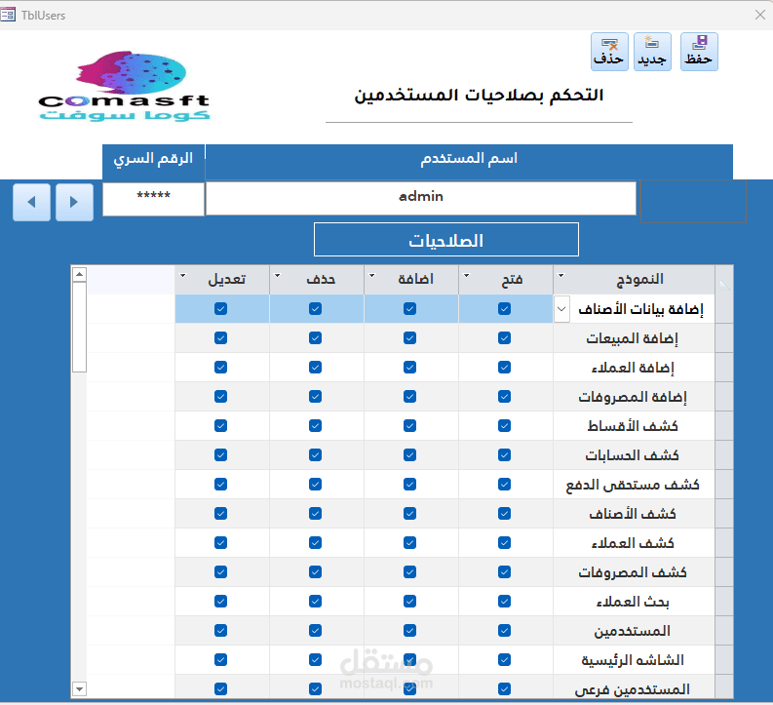Open filter arrow of فتح column header
The width and height of the screenshot is (773, 705).
coord(466,275)
